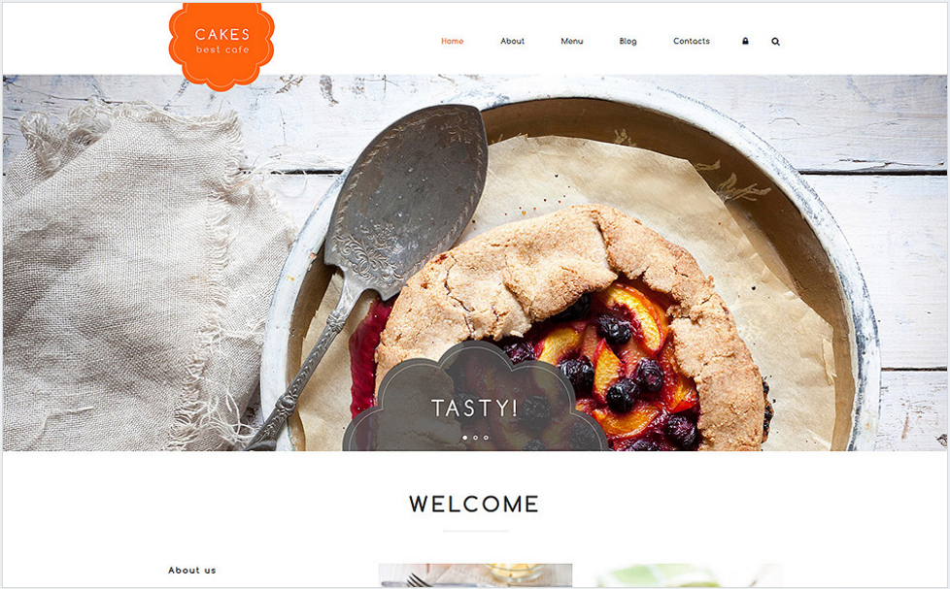Select the third slider dot
Image resolution: width=950 pixels, height=589 pixels.
(486, 437)
